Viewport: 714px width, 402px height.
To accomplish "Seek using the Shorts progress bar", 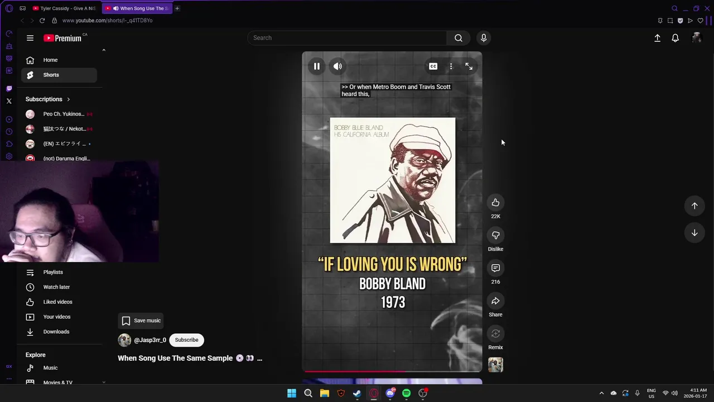I will 392,371.
